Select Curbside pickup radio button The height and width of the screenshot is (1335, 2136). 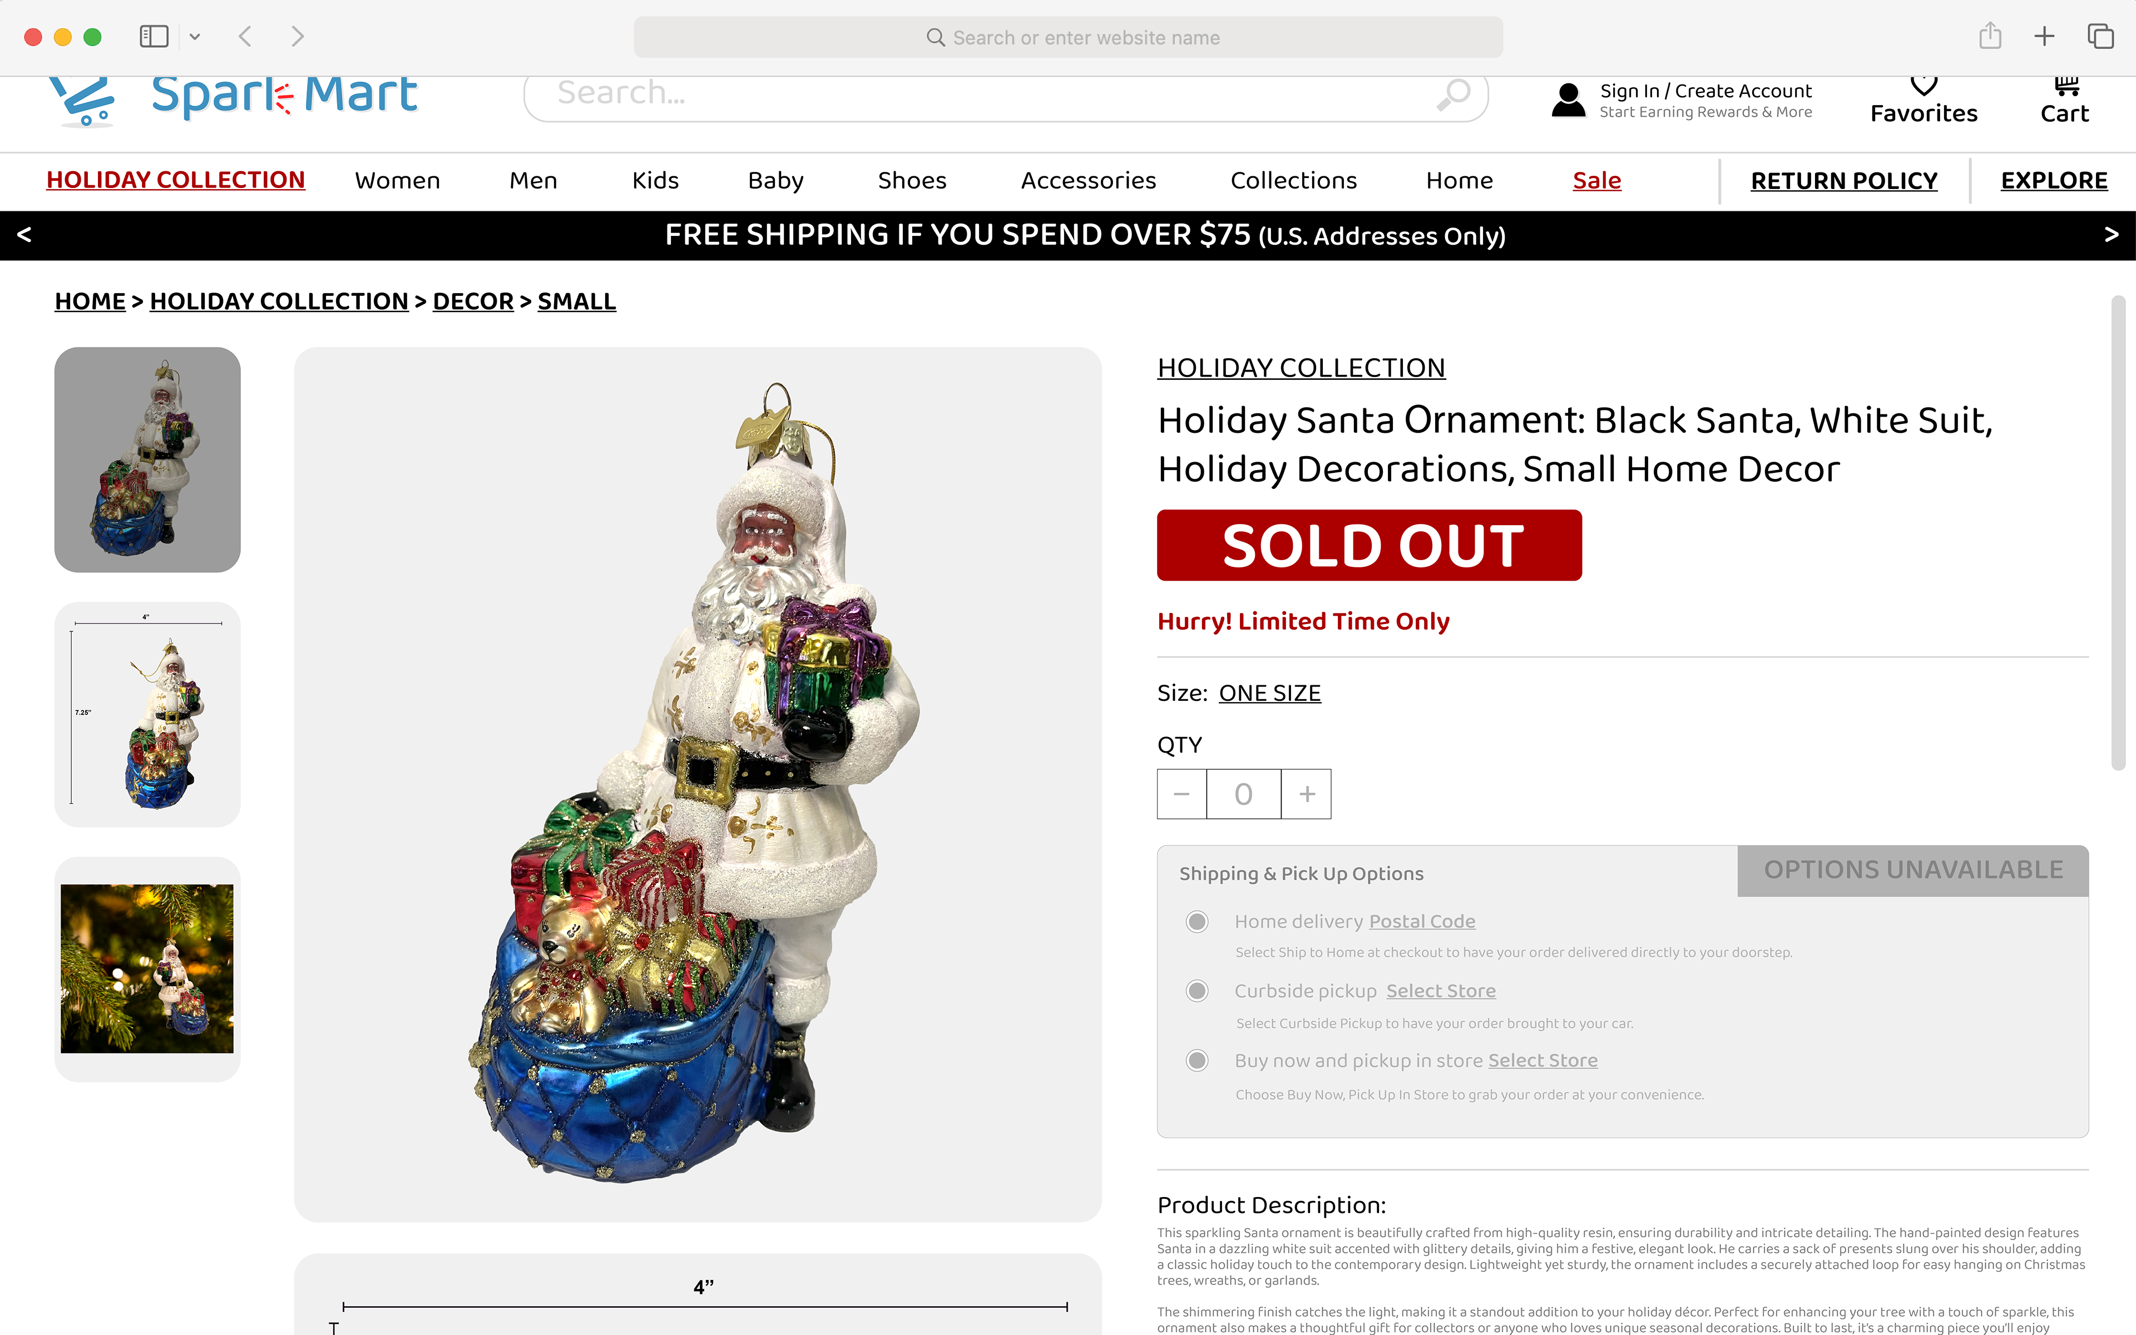1197,991
